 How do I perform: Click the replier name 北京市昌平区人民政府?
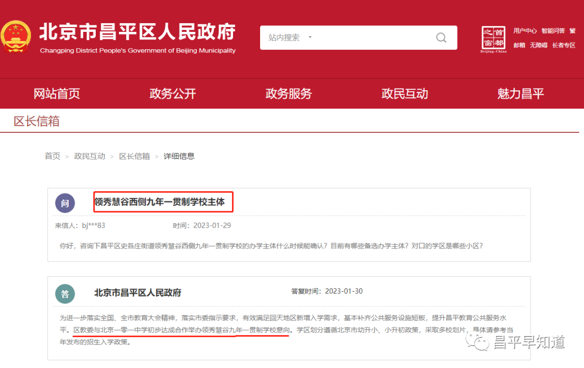[137, 293]
